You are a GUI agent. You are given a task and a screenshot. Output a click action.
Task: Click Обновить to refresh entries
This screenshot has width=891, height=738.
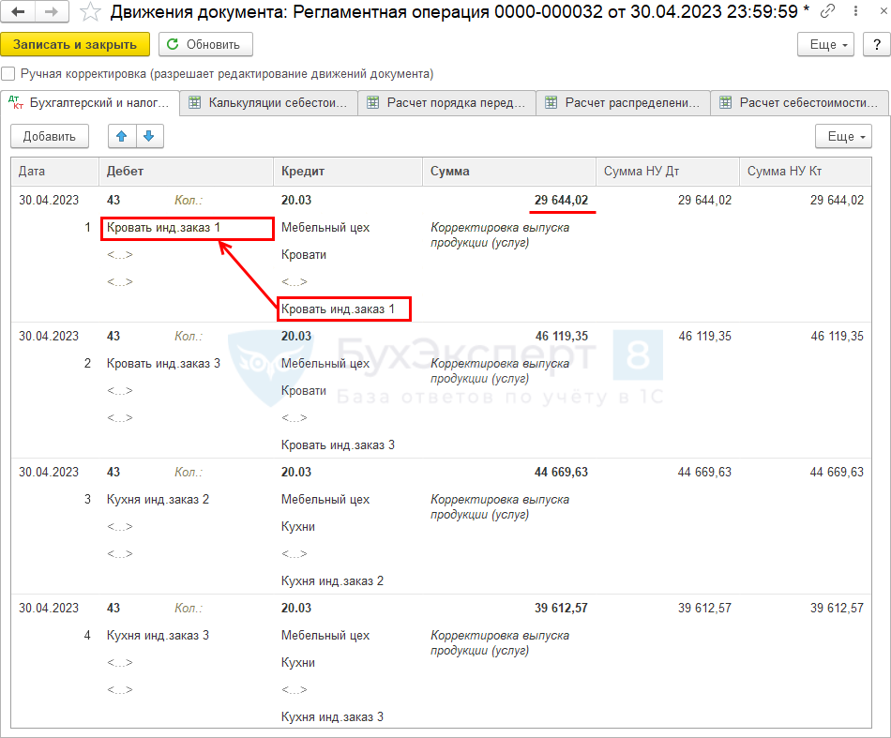pyautogui.click(x=205, y=44)
